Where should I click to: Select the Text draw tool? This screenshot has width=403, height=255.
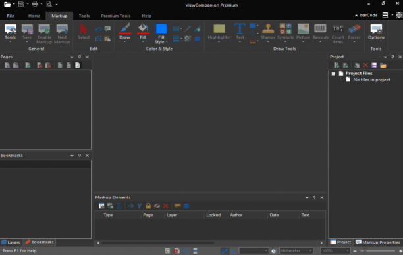(240, 33)
